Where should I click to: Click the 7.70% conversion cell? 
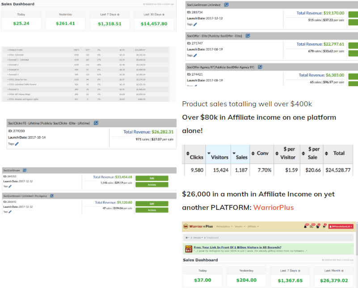click(262, 170)
